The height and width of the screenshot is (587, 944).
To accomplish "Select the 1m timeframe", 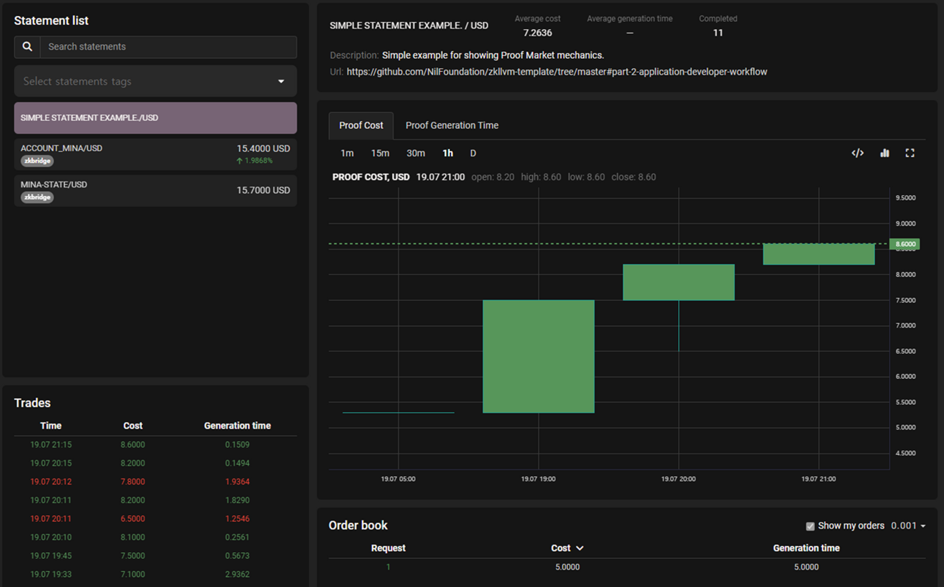I will point(347,153).
